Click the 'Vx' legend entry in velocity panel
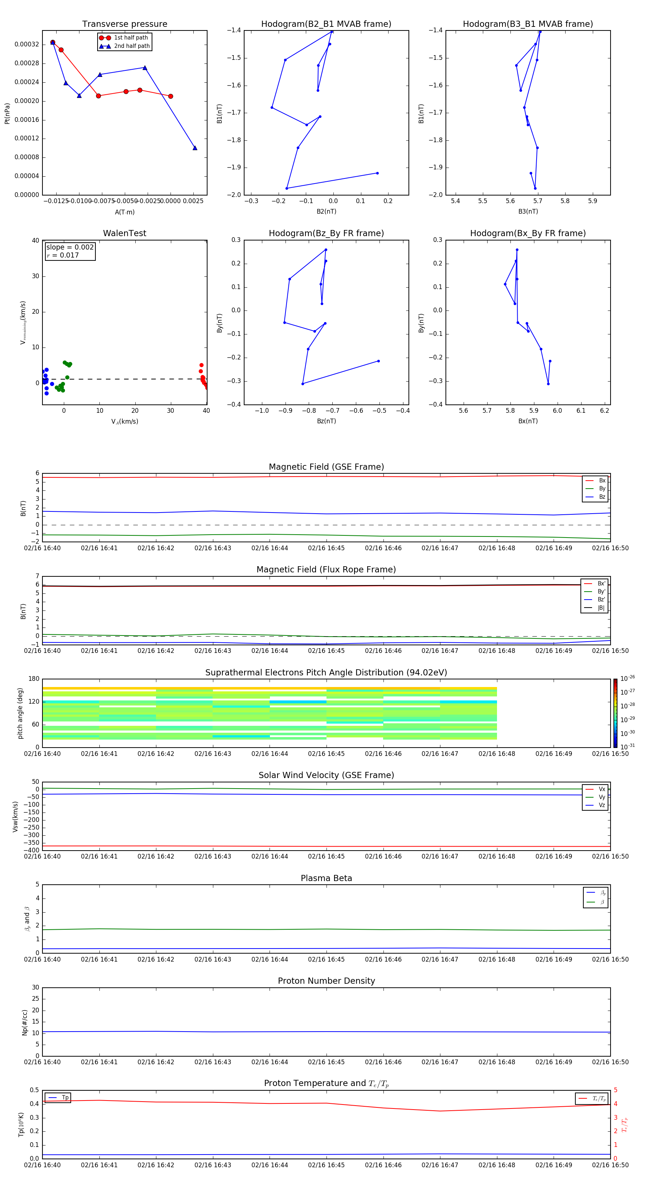This screenshot has width=653, height=1197. pyautogui.click(x=595, y=789)
